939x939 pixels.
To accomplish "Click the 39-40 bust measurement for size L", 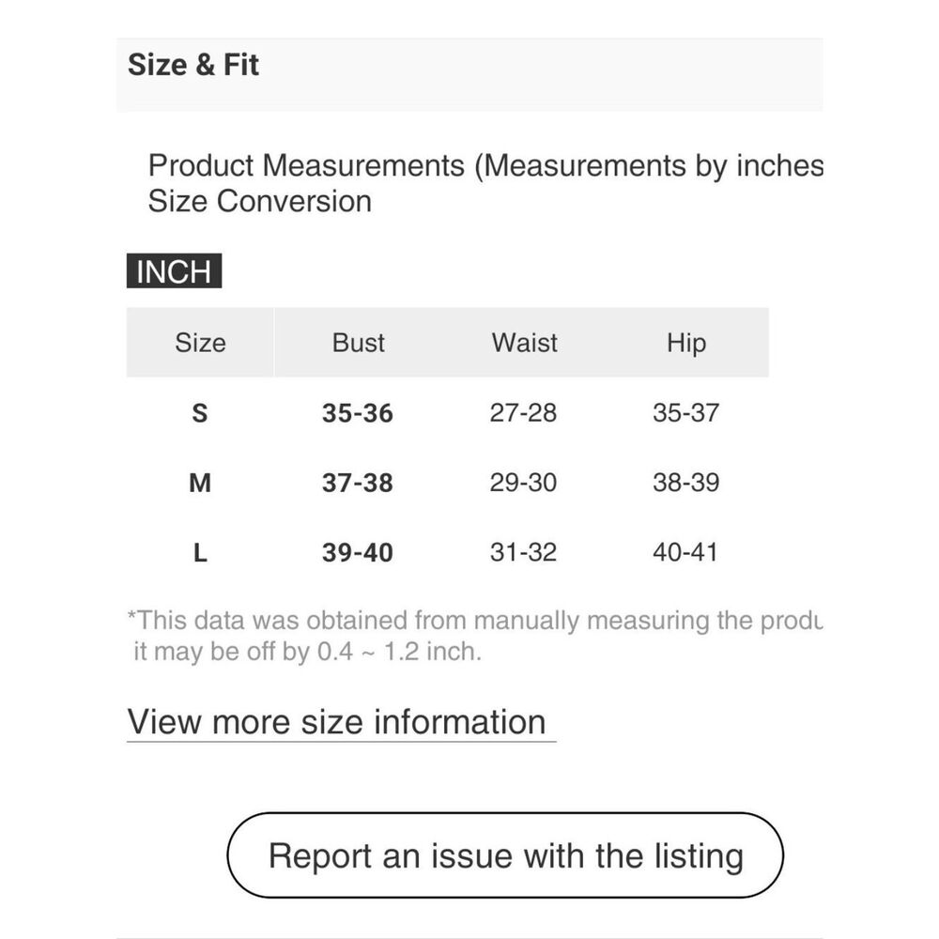I will pyautogui.click(x=358, y=552).
